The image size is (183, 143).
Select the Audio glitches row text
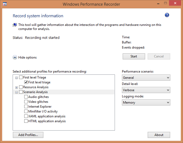[38, 97]
